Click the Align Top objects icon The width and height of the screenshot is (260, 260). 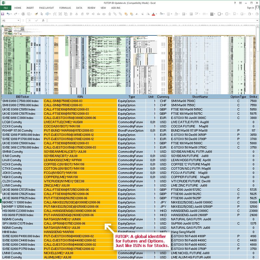tap(87, 14)
